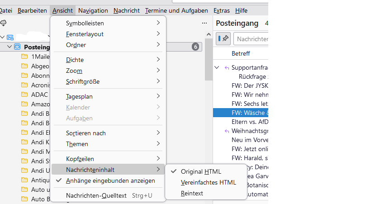Click the cloud download get-messages icon

click(4, 23)
